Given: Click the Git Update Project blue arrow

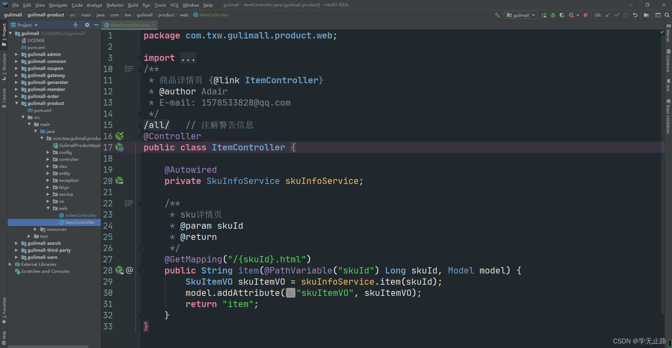Looking at the screenshot, I should 608,15.
